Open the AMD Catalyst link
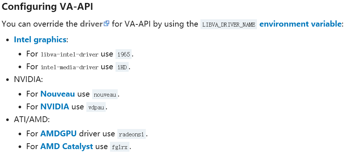 pos(67,147)
